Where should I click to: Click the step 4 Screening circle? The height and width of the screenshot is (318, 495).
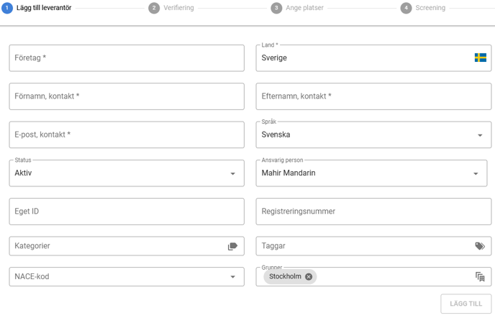(x=406, y=8)
